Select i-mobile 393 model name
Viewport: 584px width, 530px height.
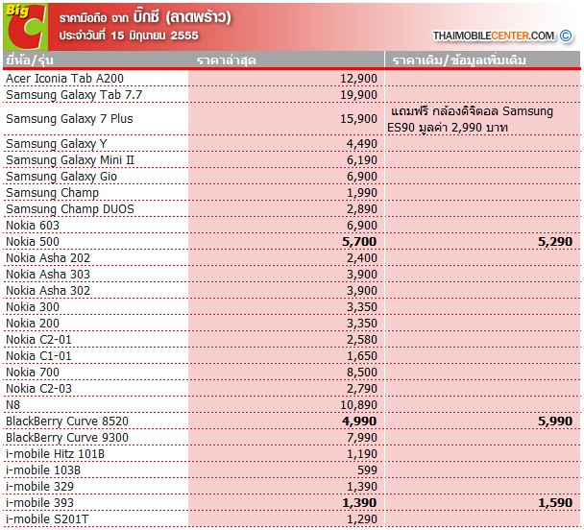click(39, 503)
